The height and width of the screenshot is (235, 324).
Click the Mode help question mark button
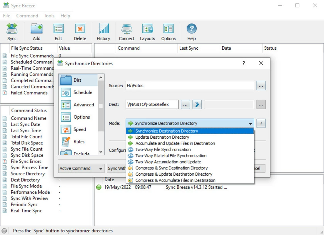(261, 123)
